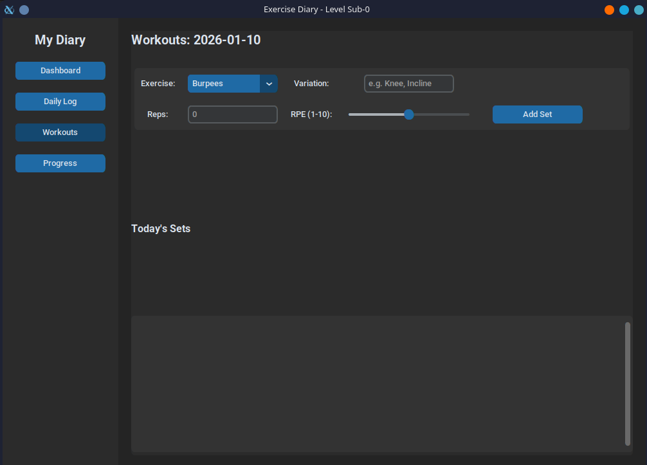The height and width of the screenshot is (465, 647).
Task: Click the bright blue circle in title bar corner
Action: coord(624,10)
